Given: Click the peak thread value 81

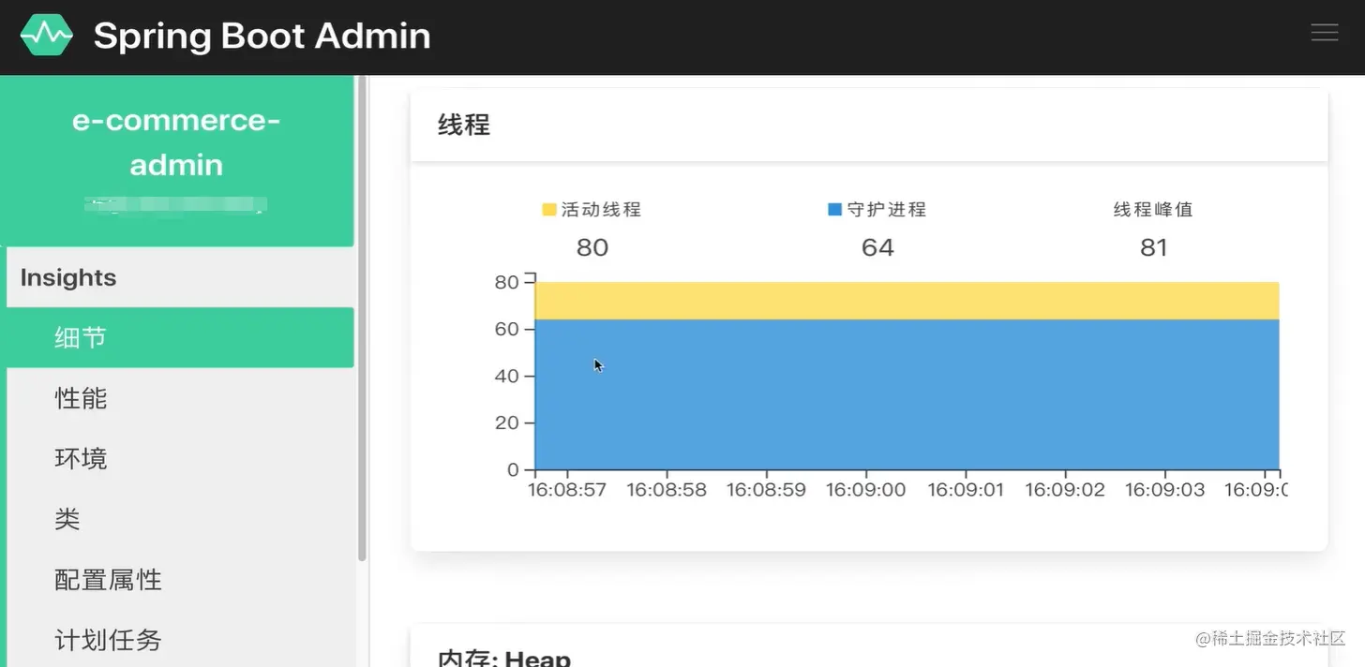Looking at the screenshot, I should [x=1154, y=247].
